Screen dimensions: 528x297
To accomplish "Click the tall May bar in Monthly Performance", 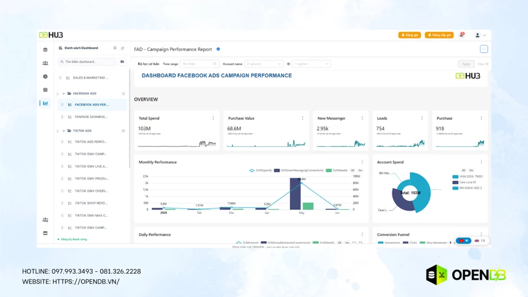I will (x=295, y=194).
